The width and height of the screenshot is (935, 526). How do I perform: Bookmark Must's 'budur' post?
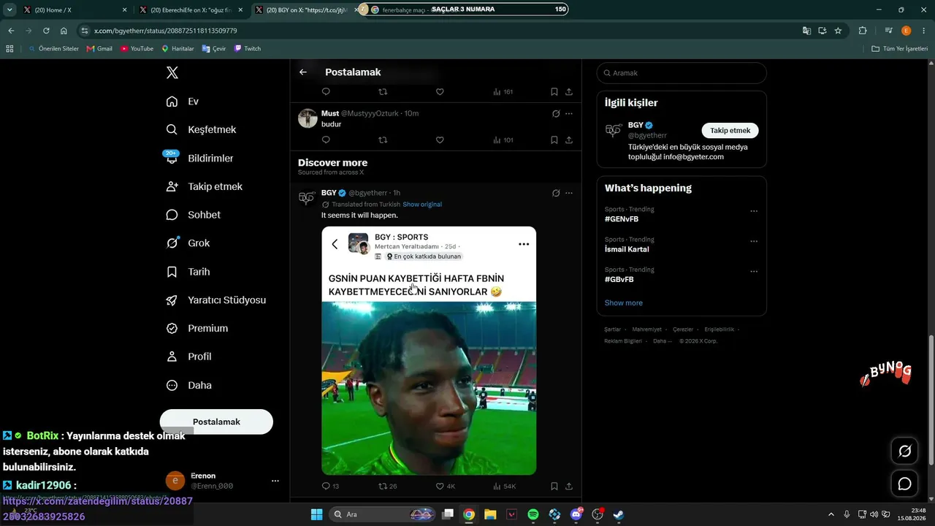click(x=554, y=140)
